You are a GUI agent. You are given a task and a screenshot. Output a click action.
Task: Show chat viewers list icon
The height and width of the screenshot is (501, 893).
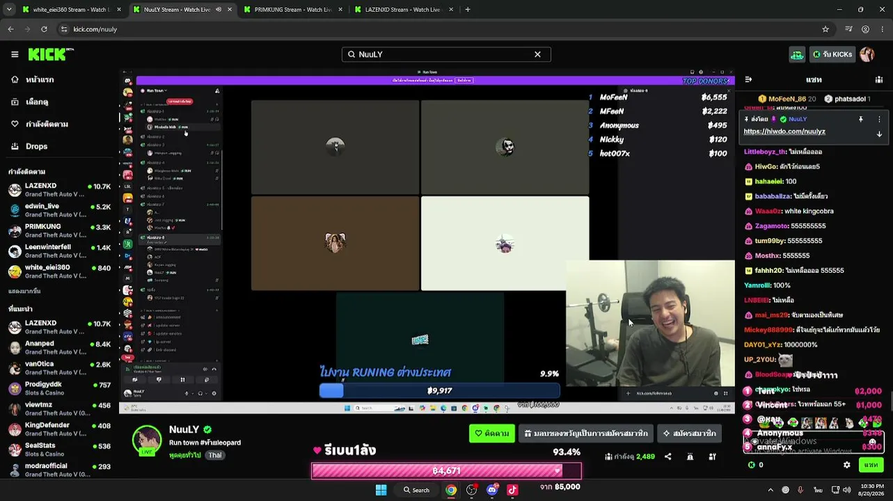[x=879, y=79]
